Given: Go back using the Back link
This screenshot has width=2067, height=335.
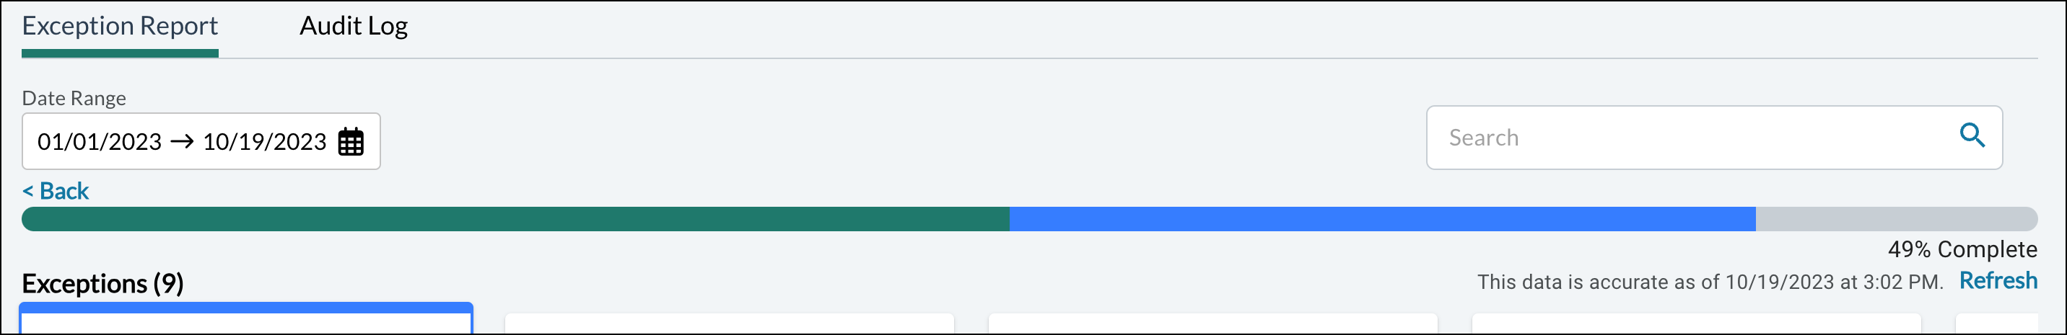Looking at the screenshot, I should click(56, 191).
